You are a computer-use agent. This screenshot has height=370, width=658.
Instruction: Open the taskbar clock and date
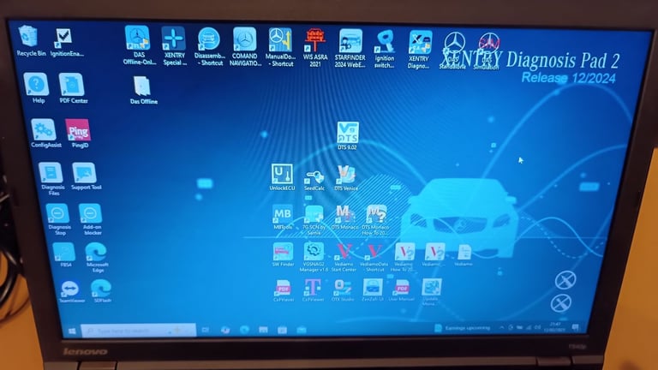(555, 327)
